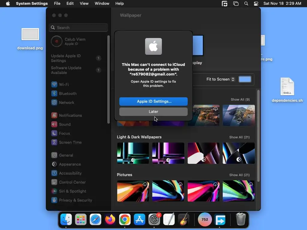
Task: Open Screen Time settings in sidebar
Action: [66, 142]
